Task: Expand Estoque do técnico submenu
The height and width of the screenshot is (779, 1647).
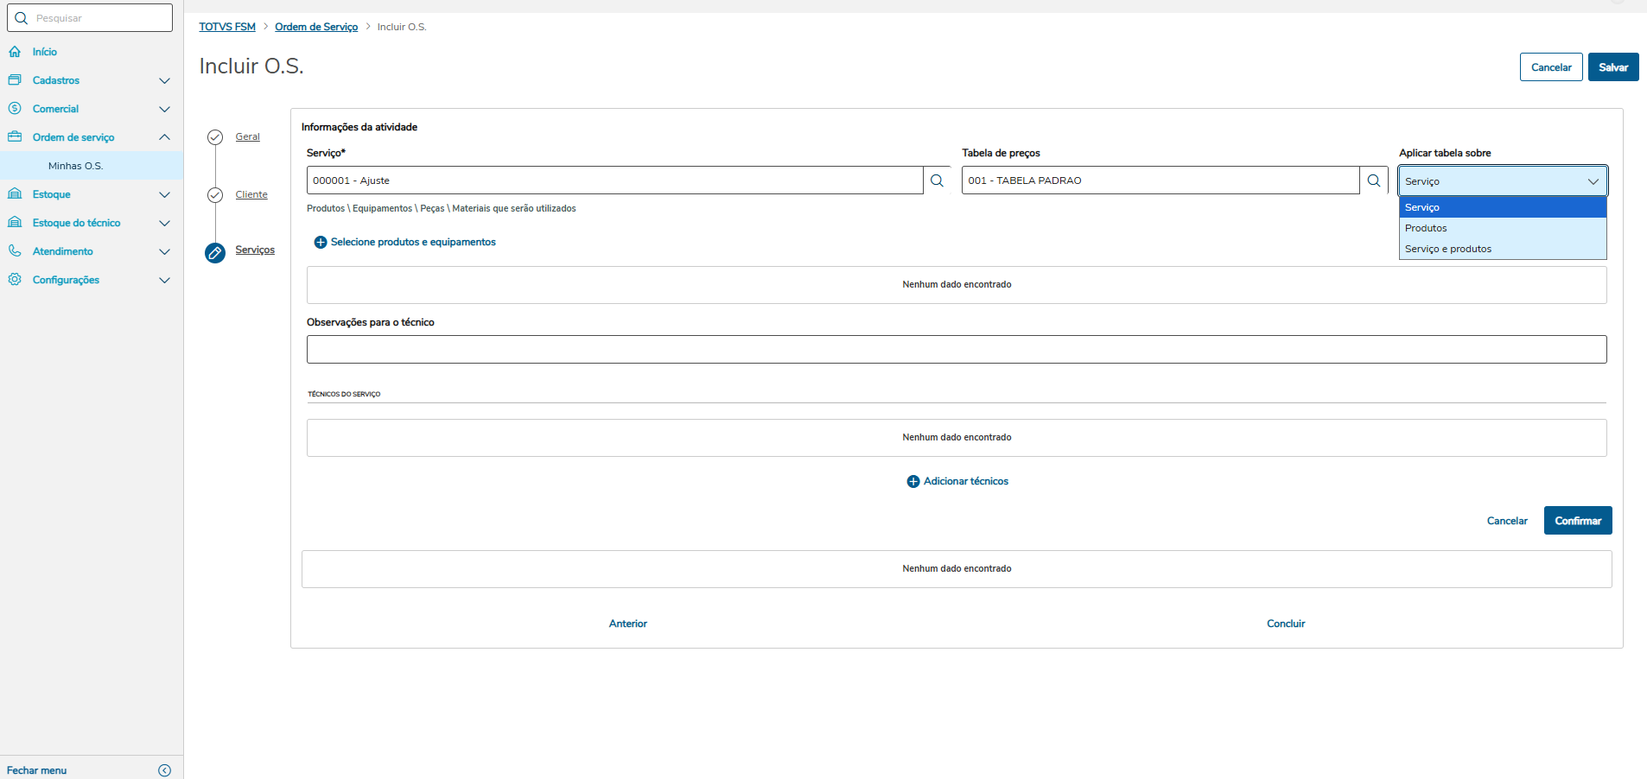Action: [164, 223]
